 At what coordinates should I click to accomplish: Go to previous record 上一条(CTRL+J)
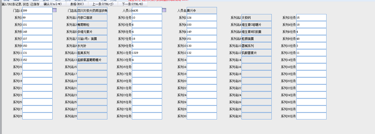(103, 4)
